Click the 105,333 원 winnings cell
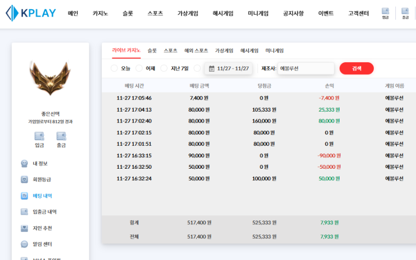Image resolution: width=416 pixels, height=260 pixels. tap(264, 110)
